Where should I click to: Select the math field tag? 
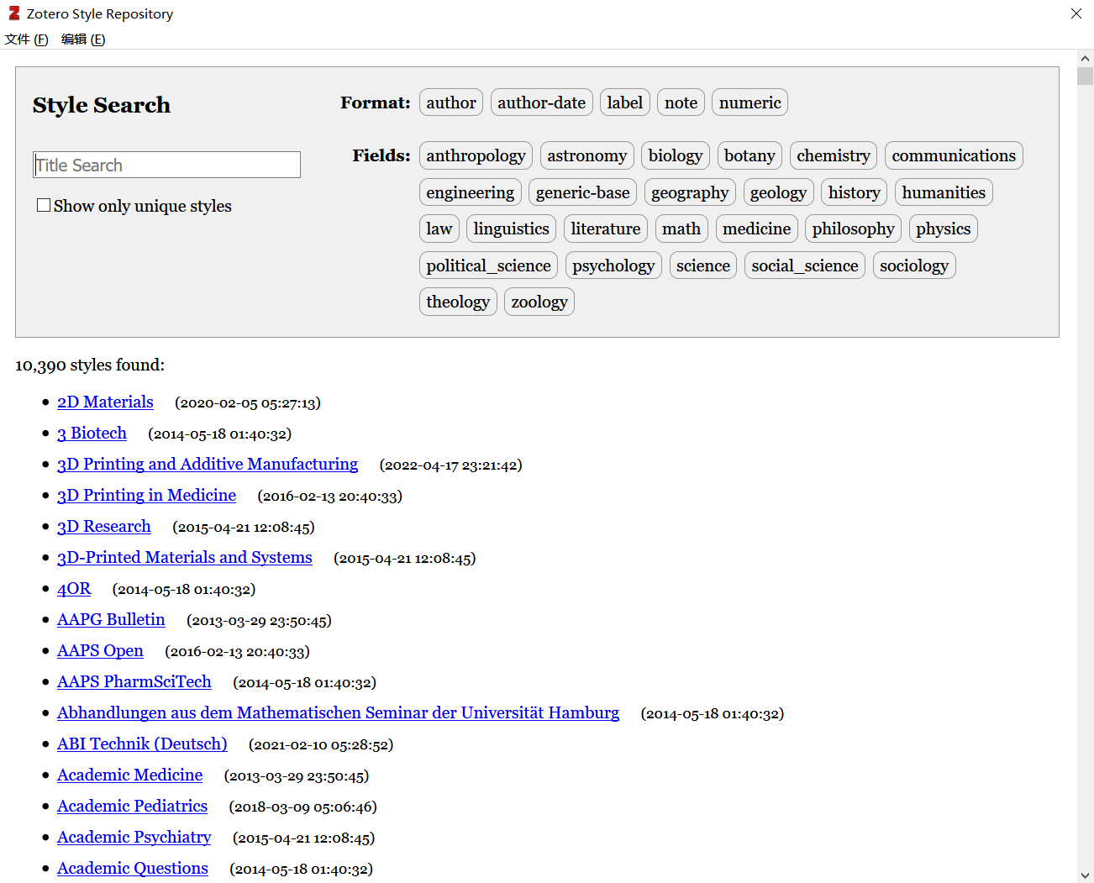click(681, 229)
